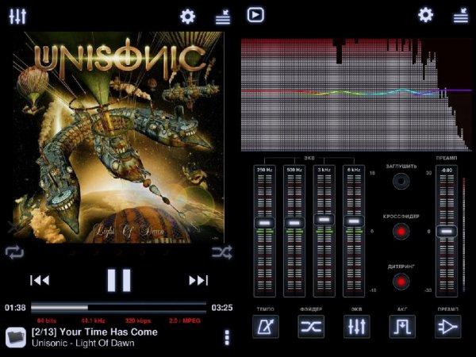Viewport: 476px width, 357px height.
Task: Open the three-dot track menu
Action: point(227,338)
